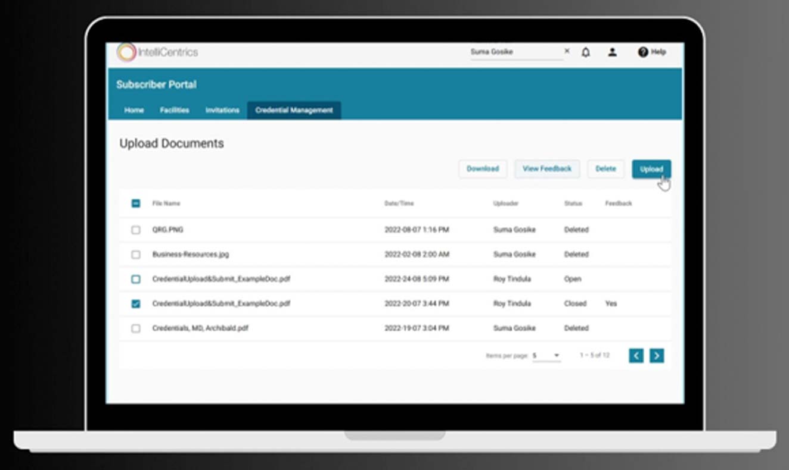Screen dimensions: 789x470
Task: Open the Items per page dropdown
Action: pyautogui.click(x=546, y=356)
